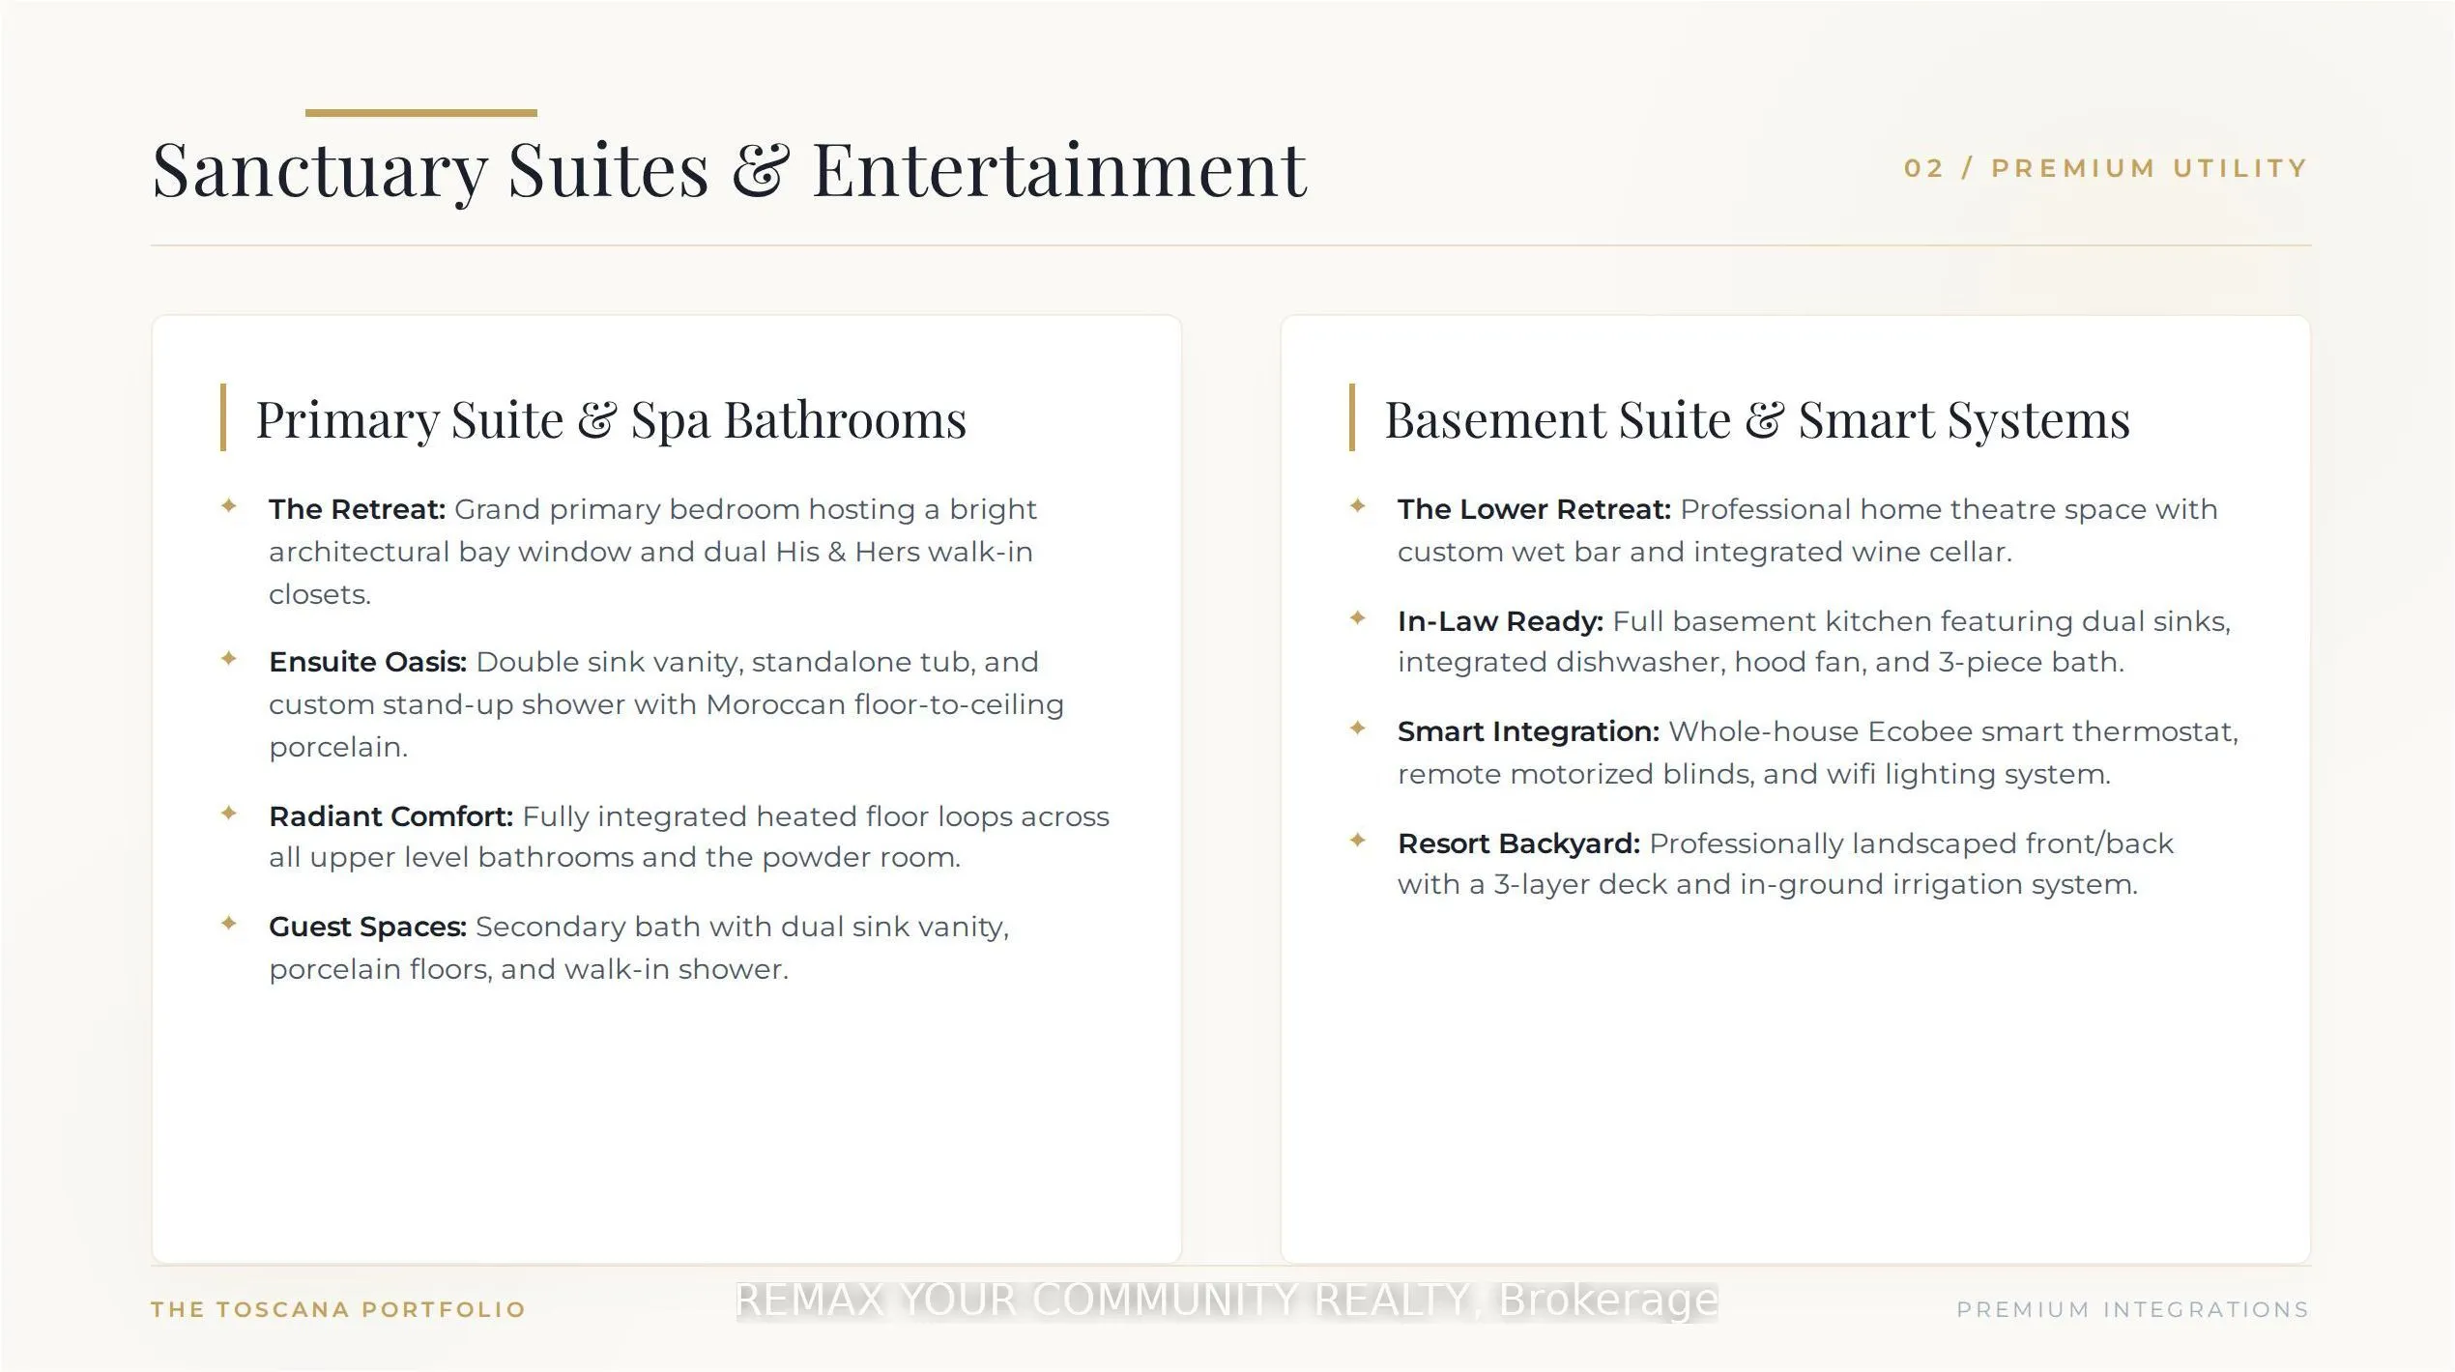Image resolution: width=2455 pixels, height=1372 pixels.
Task: Click the star bullet beside The Lower Retreat
Action: pyautogui.click(x=1358, y=505)
